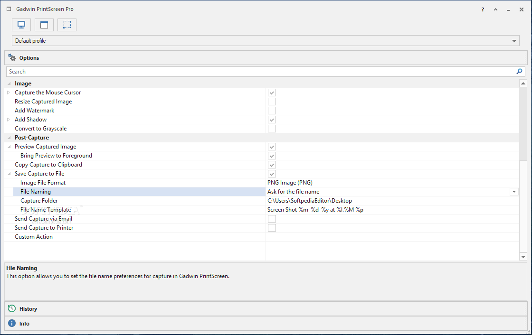Open the Options panel header

click(266, 57)
